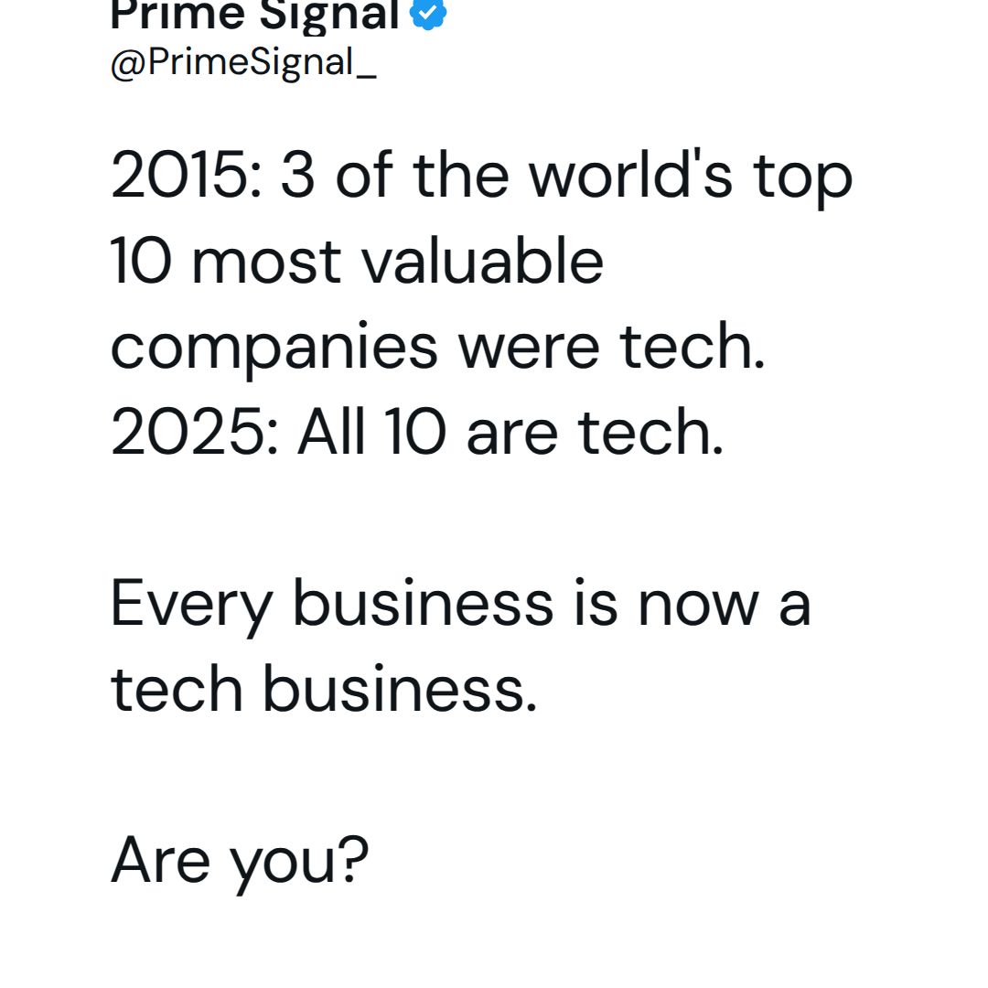Click the text "were tech."
Viewport: 988px width, 988px height.
click(x=611, y=348)
